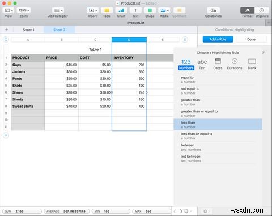
Task: Click the Comment toolbar icon
Action: [x=179, y=10]
